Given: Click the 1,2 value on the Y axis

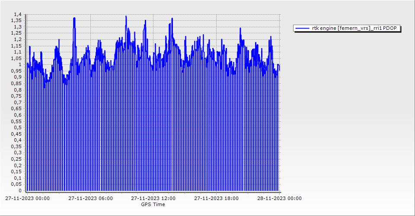Looking at the screenshot, I should [17, 40].
